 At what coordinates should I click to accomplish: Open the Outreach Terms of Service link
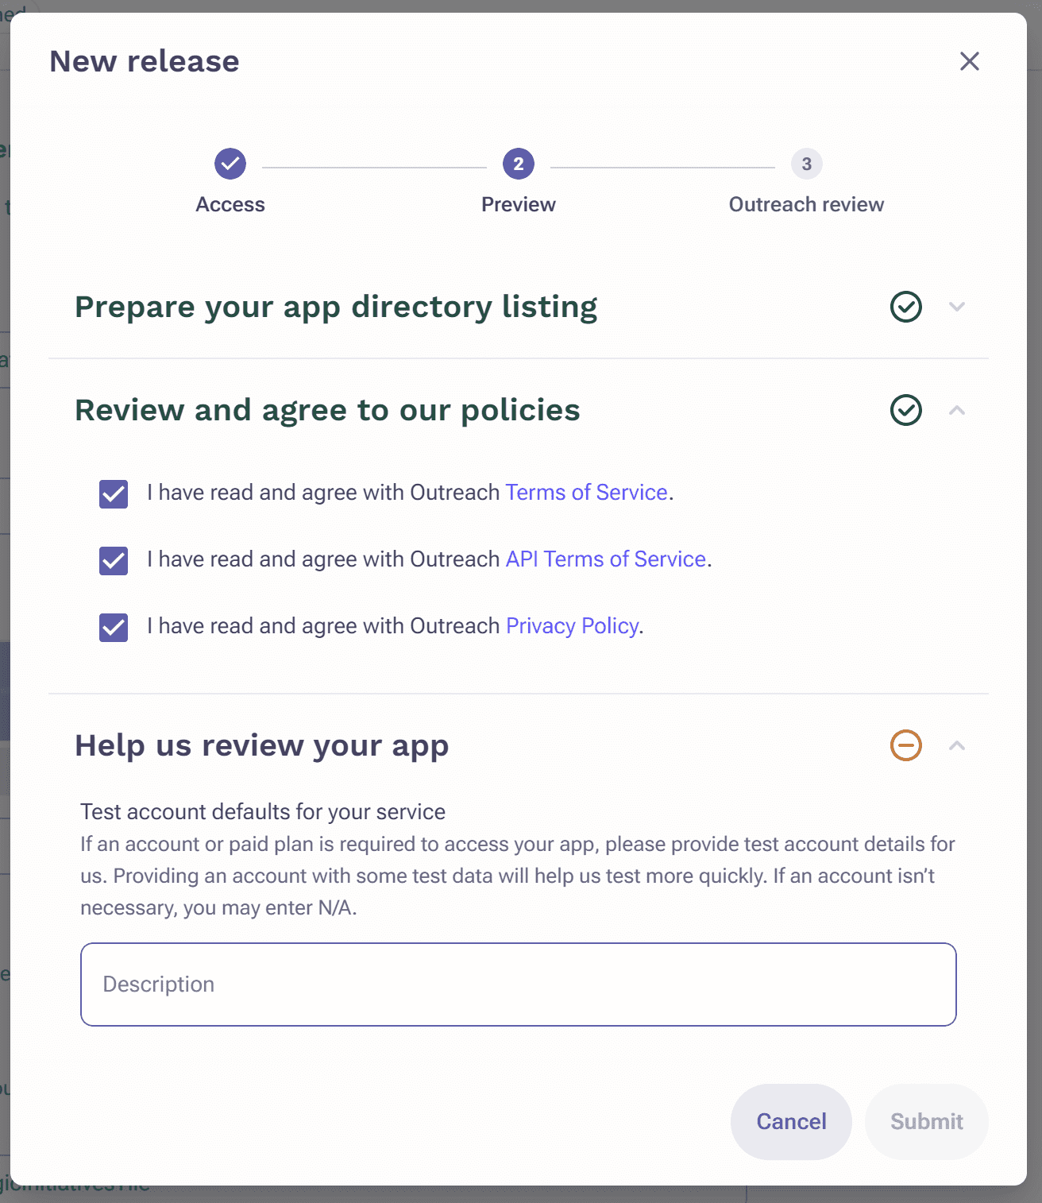[x=586, y=493]
